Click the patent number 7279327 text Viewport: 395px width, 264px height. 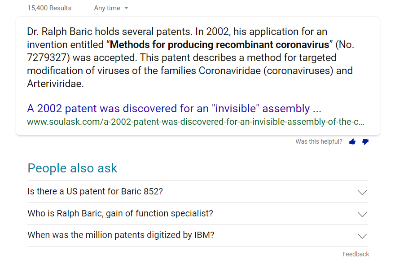(46, 57)
